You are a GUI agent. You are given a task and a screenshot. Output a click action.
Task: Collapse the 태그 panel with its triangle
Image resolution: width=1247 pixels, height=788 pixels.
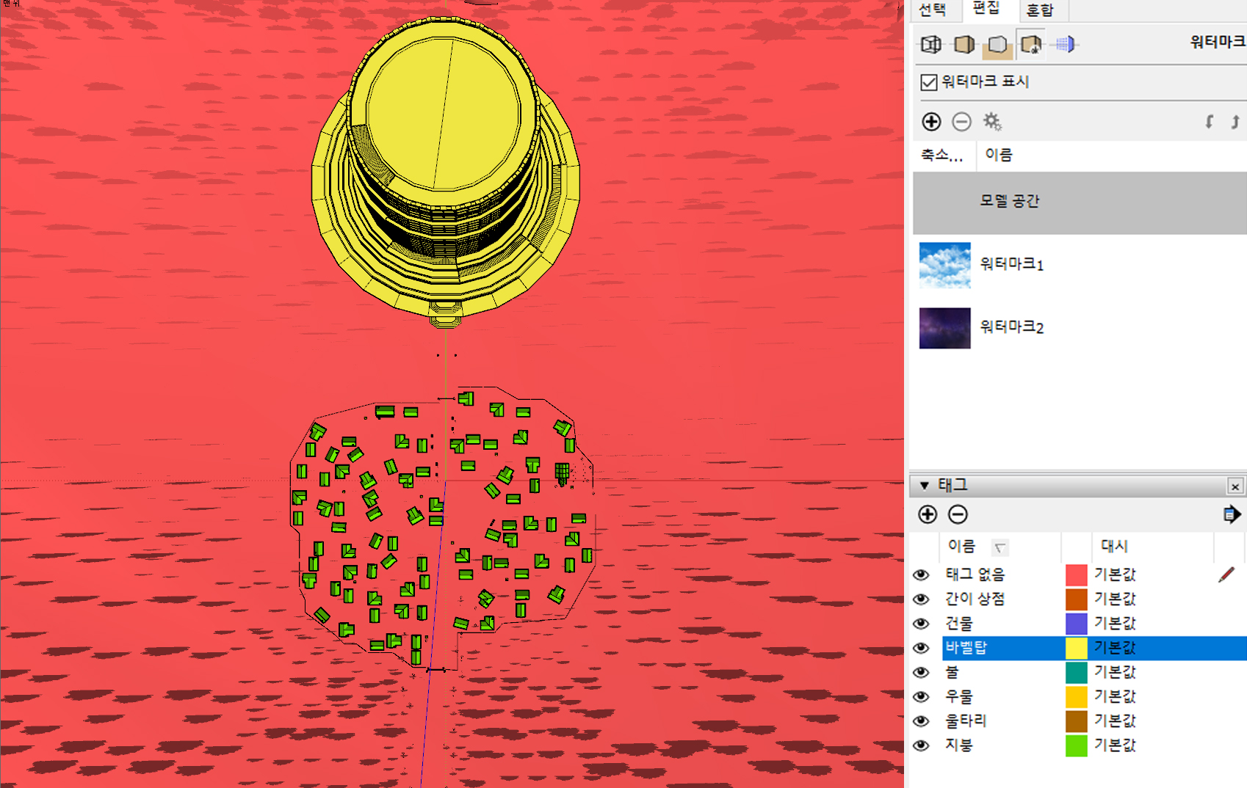[x=925, y=486]
